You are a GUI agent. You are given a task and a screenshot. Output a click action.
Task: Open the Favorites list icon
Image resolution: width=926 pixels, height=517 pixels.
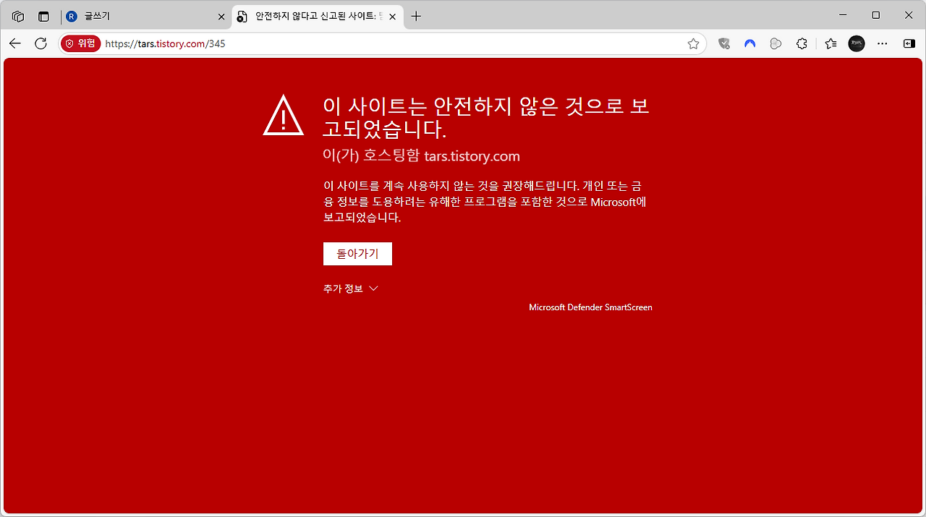(831, 43)
